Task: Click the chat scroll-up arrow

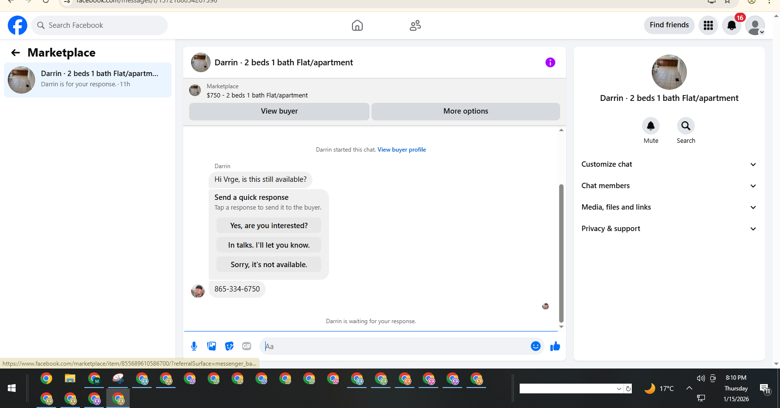Action: 561,130
